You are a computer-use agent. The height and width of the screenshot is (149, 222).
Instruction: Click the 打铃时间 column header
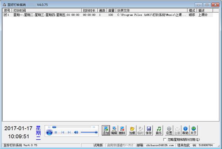point(47,11)
